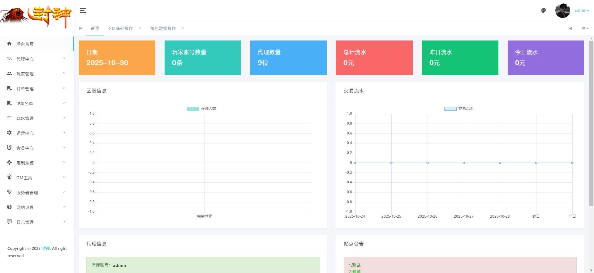Open the admin user dropdown
Screen dimensions: 594x273
[582, 11]
